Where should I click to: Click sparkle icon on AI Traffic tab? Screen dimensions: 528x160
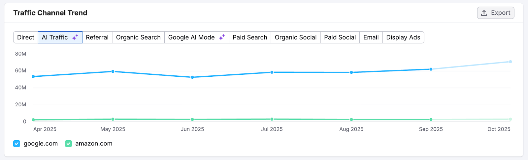75,38
